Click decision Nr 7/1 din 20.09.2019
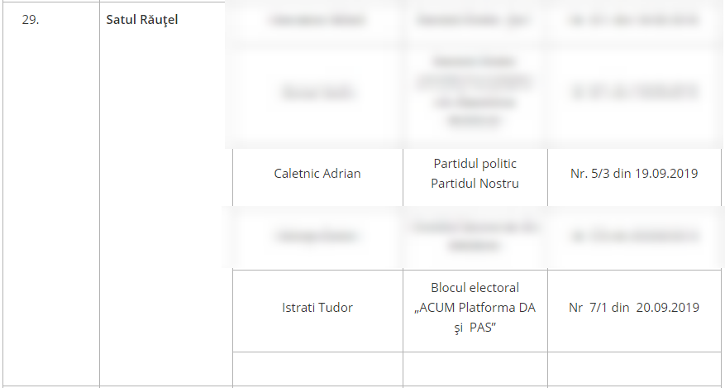Screen dimensions: 725x388 click(634, 308)
